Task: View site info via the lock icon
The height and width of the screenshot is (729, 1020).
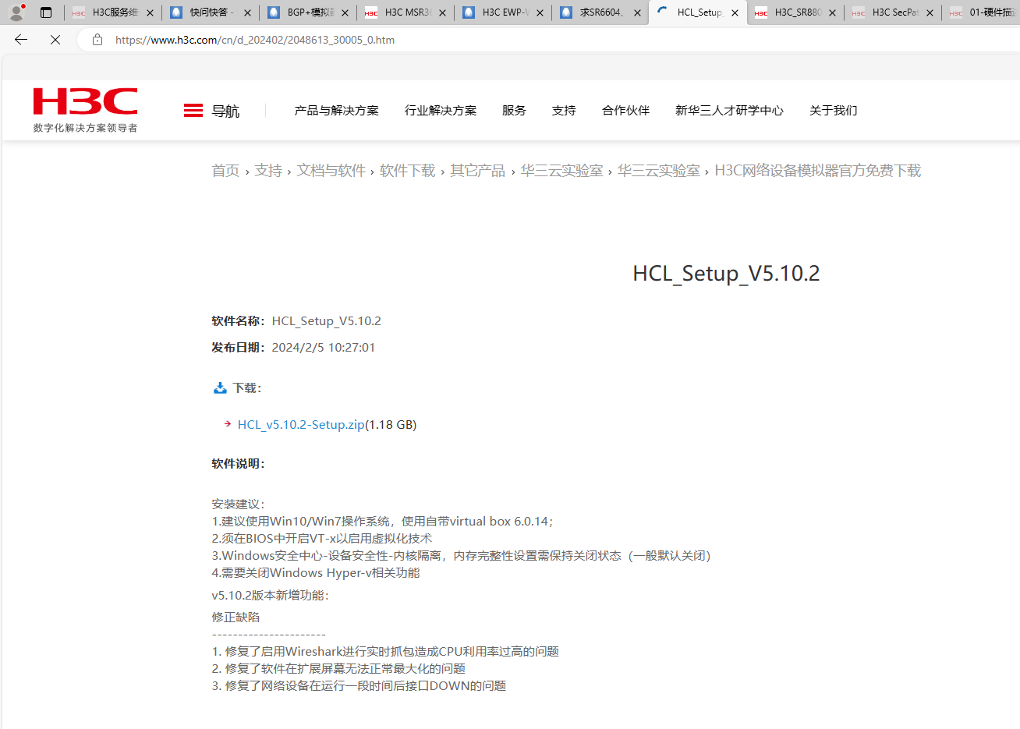Action: tap(97, 40)
